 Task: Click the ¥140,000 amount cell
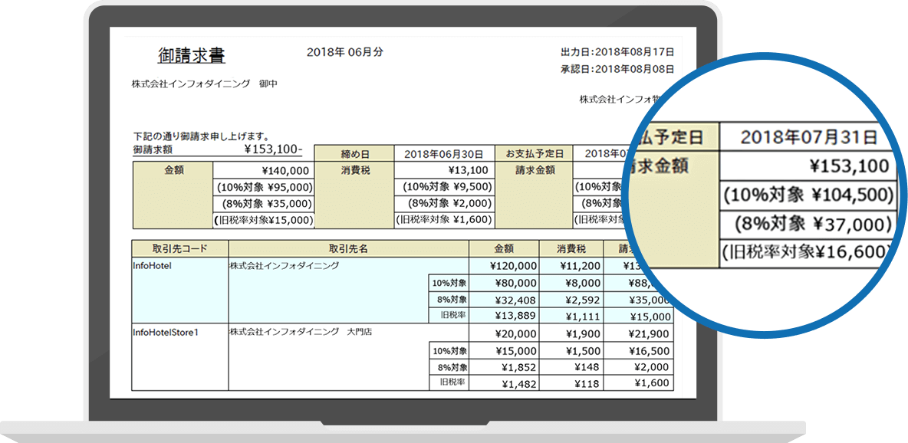263,170
